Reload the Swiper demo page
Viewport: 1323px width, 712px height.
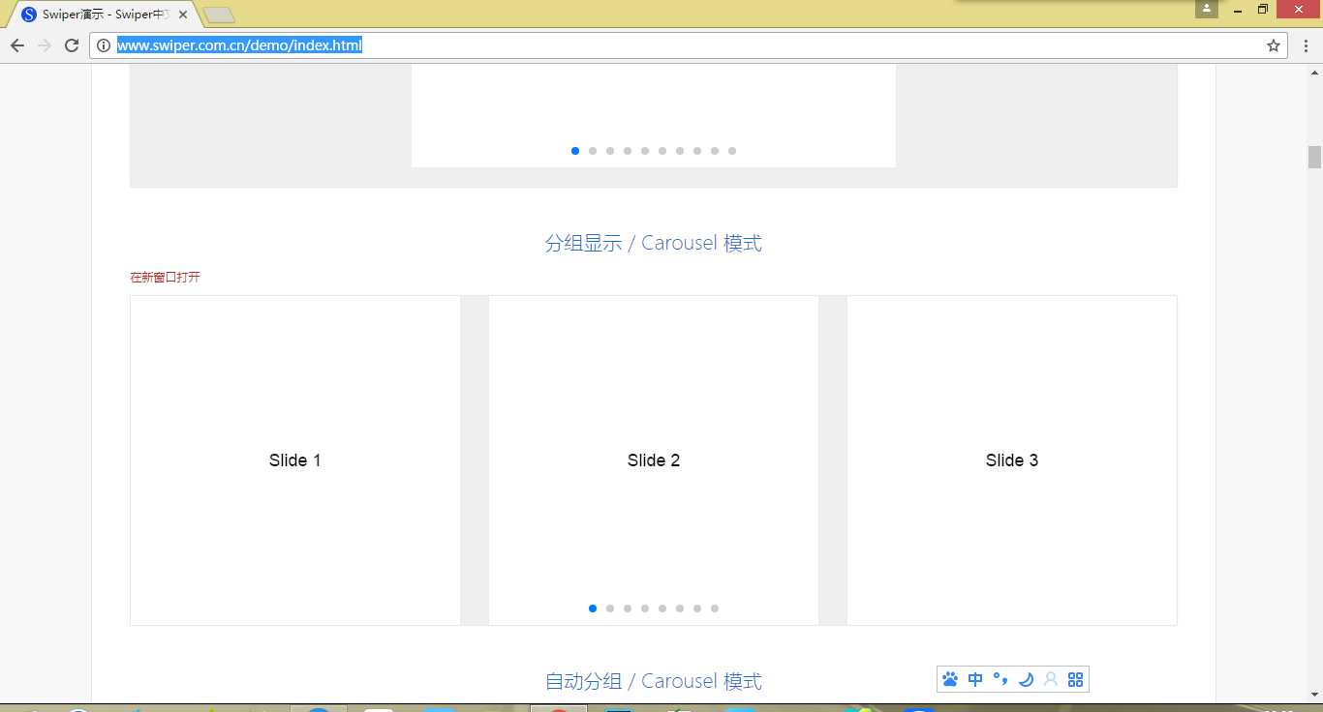pyautogui.click(x=72, y=45)
